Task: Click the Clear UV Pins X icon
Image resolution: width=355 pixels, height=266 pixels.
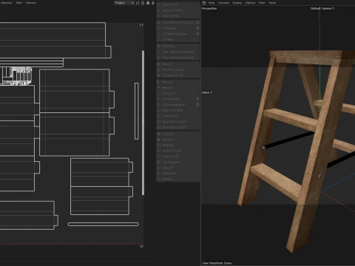Action: pyautogui.click(x=159, y=16)
